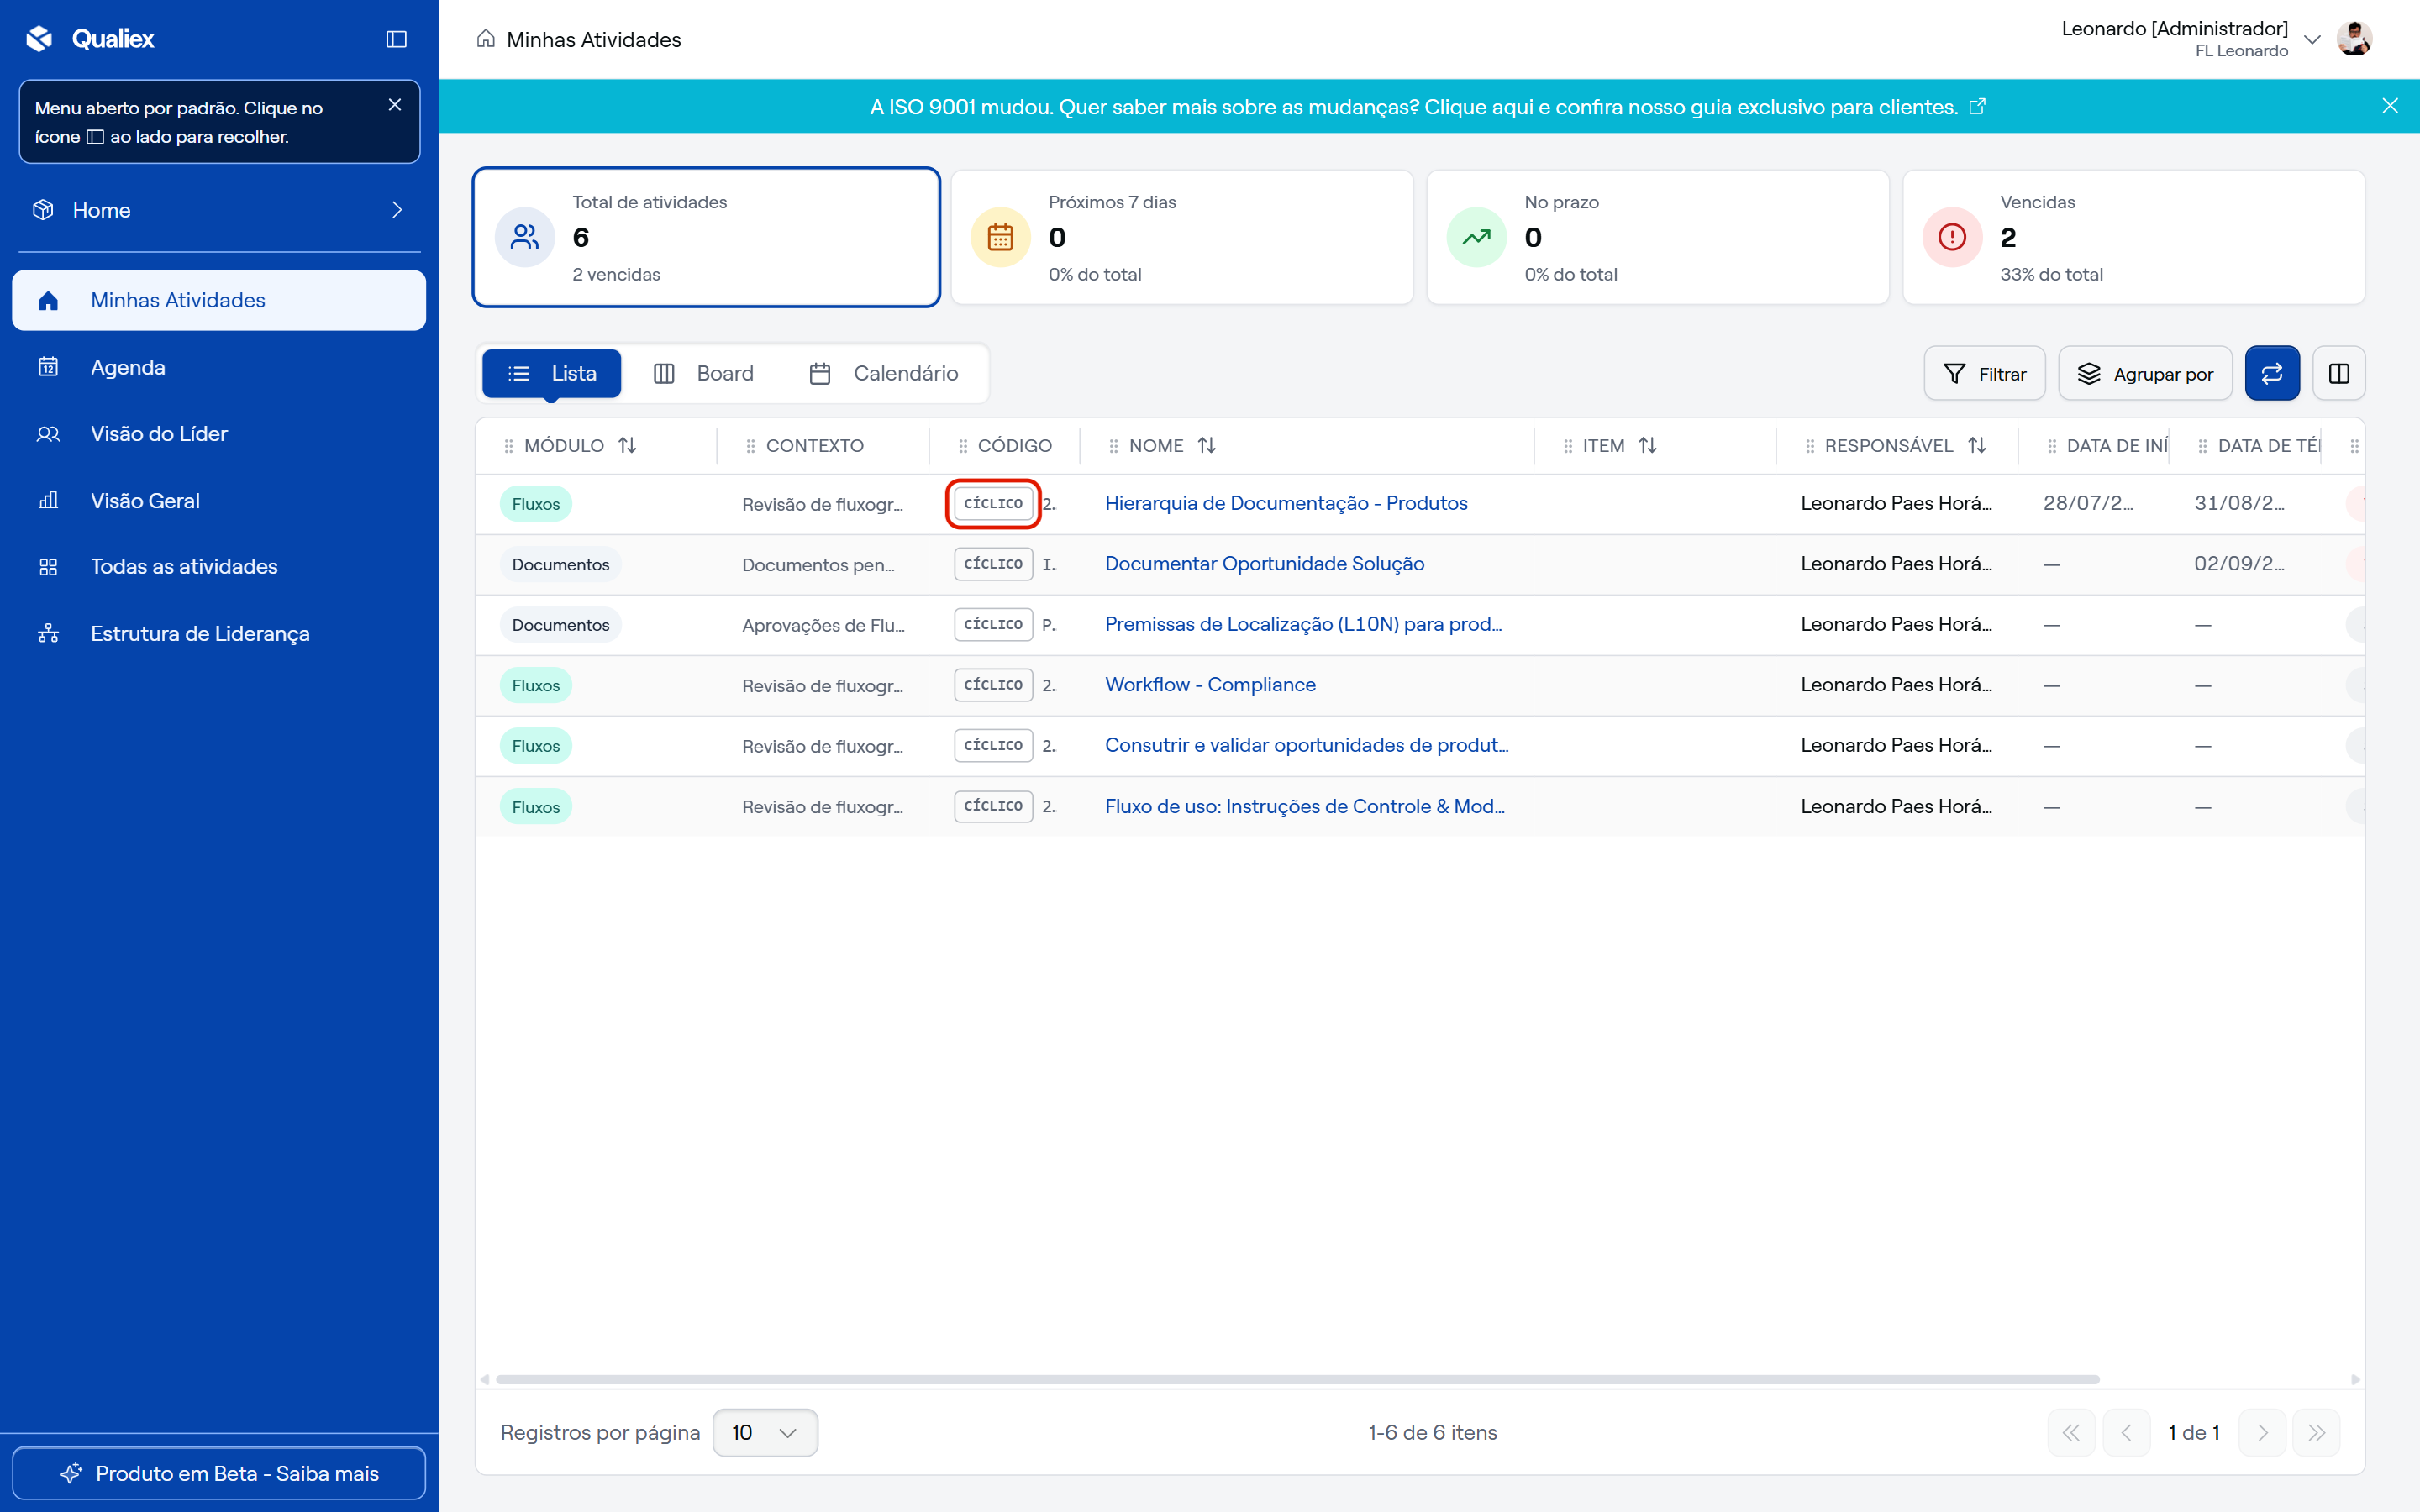Open the column layout icon button
This screenshot has width=2420, height=1512.
(2339, 373)
